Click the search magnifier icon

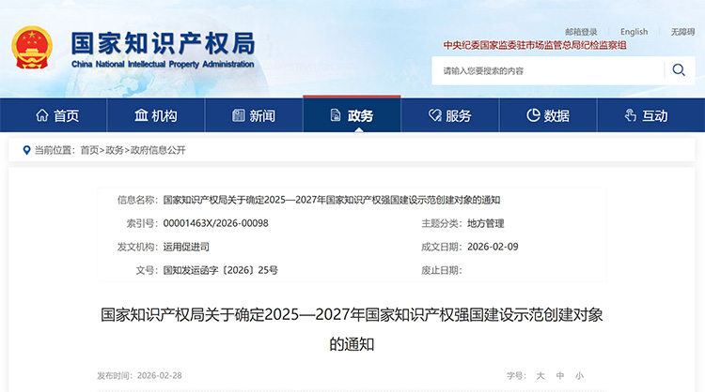678,70
